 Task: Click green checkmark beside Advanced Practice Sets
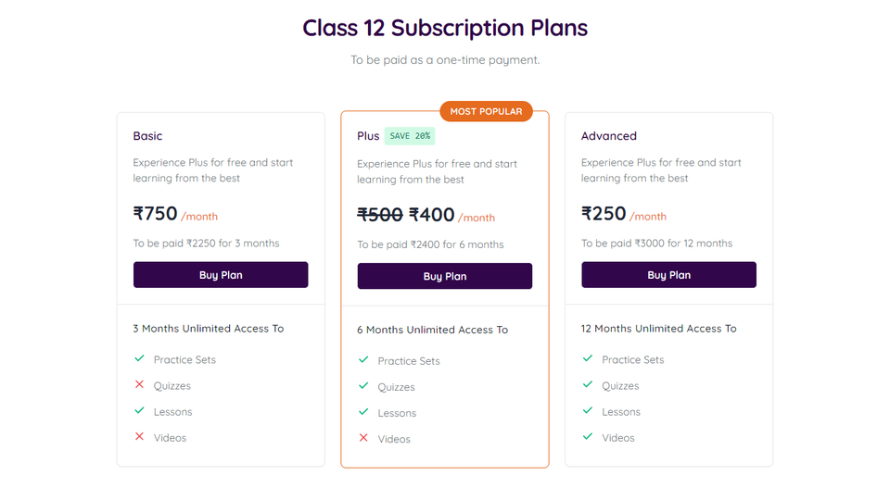tap(588, 358)
